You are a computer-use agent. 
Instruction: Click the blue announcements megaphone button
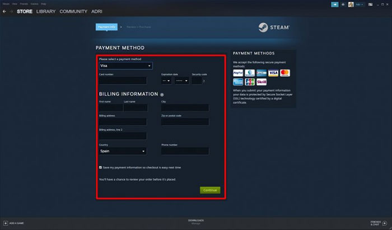pos(335,4)
